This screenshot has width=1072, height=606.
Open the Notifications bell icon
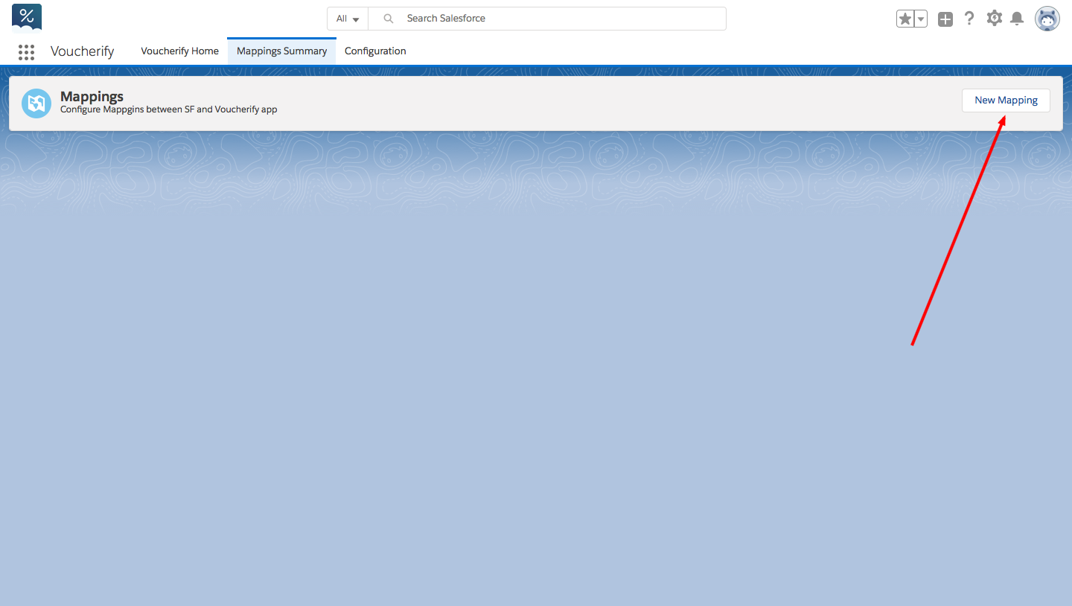click(x=1017, y=19)
